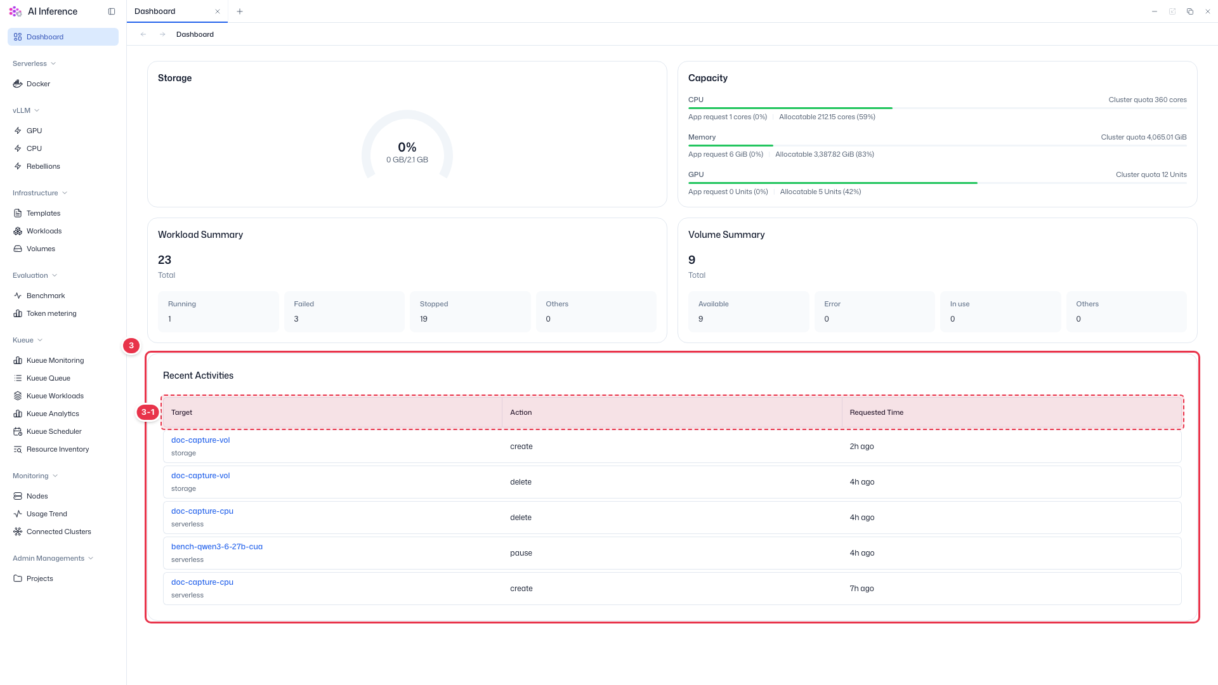Open Projects admin page

[x=63, y=578]
